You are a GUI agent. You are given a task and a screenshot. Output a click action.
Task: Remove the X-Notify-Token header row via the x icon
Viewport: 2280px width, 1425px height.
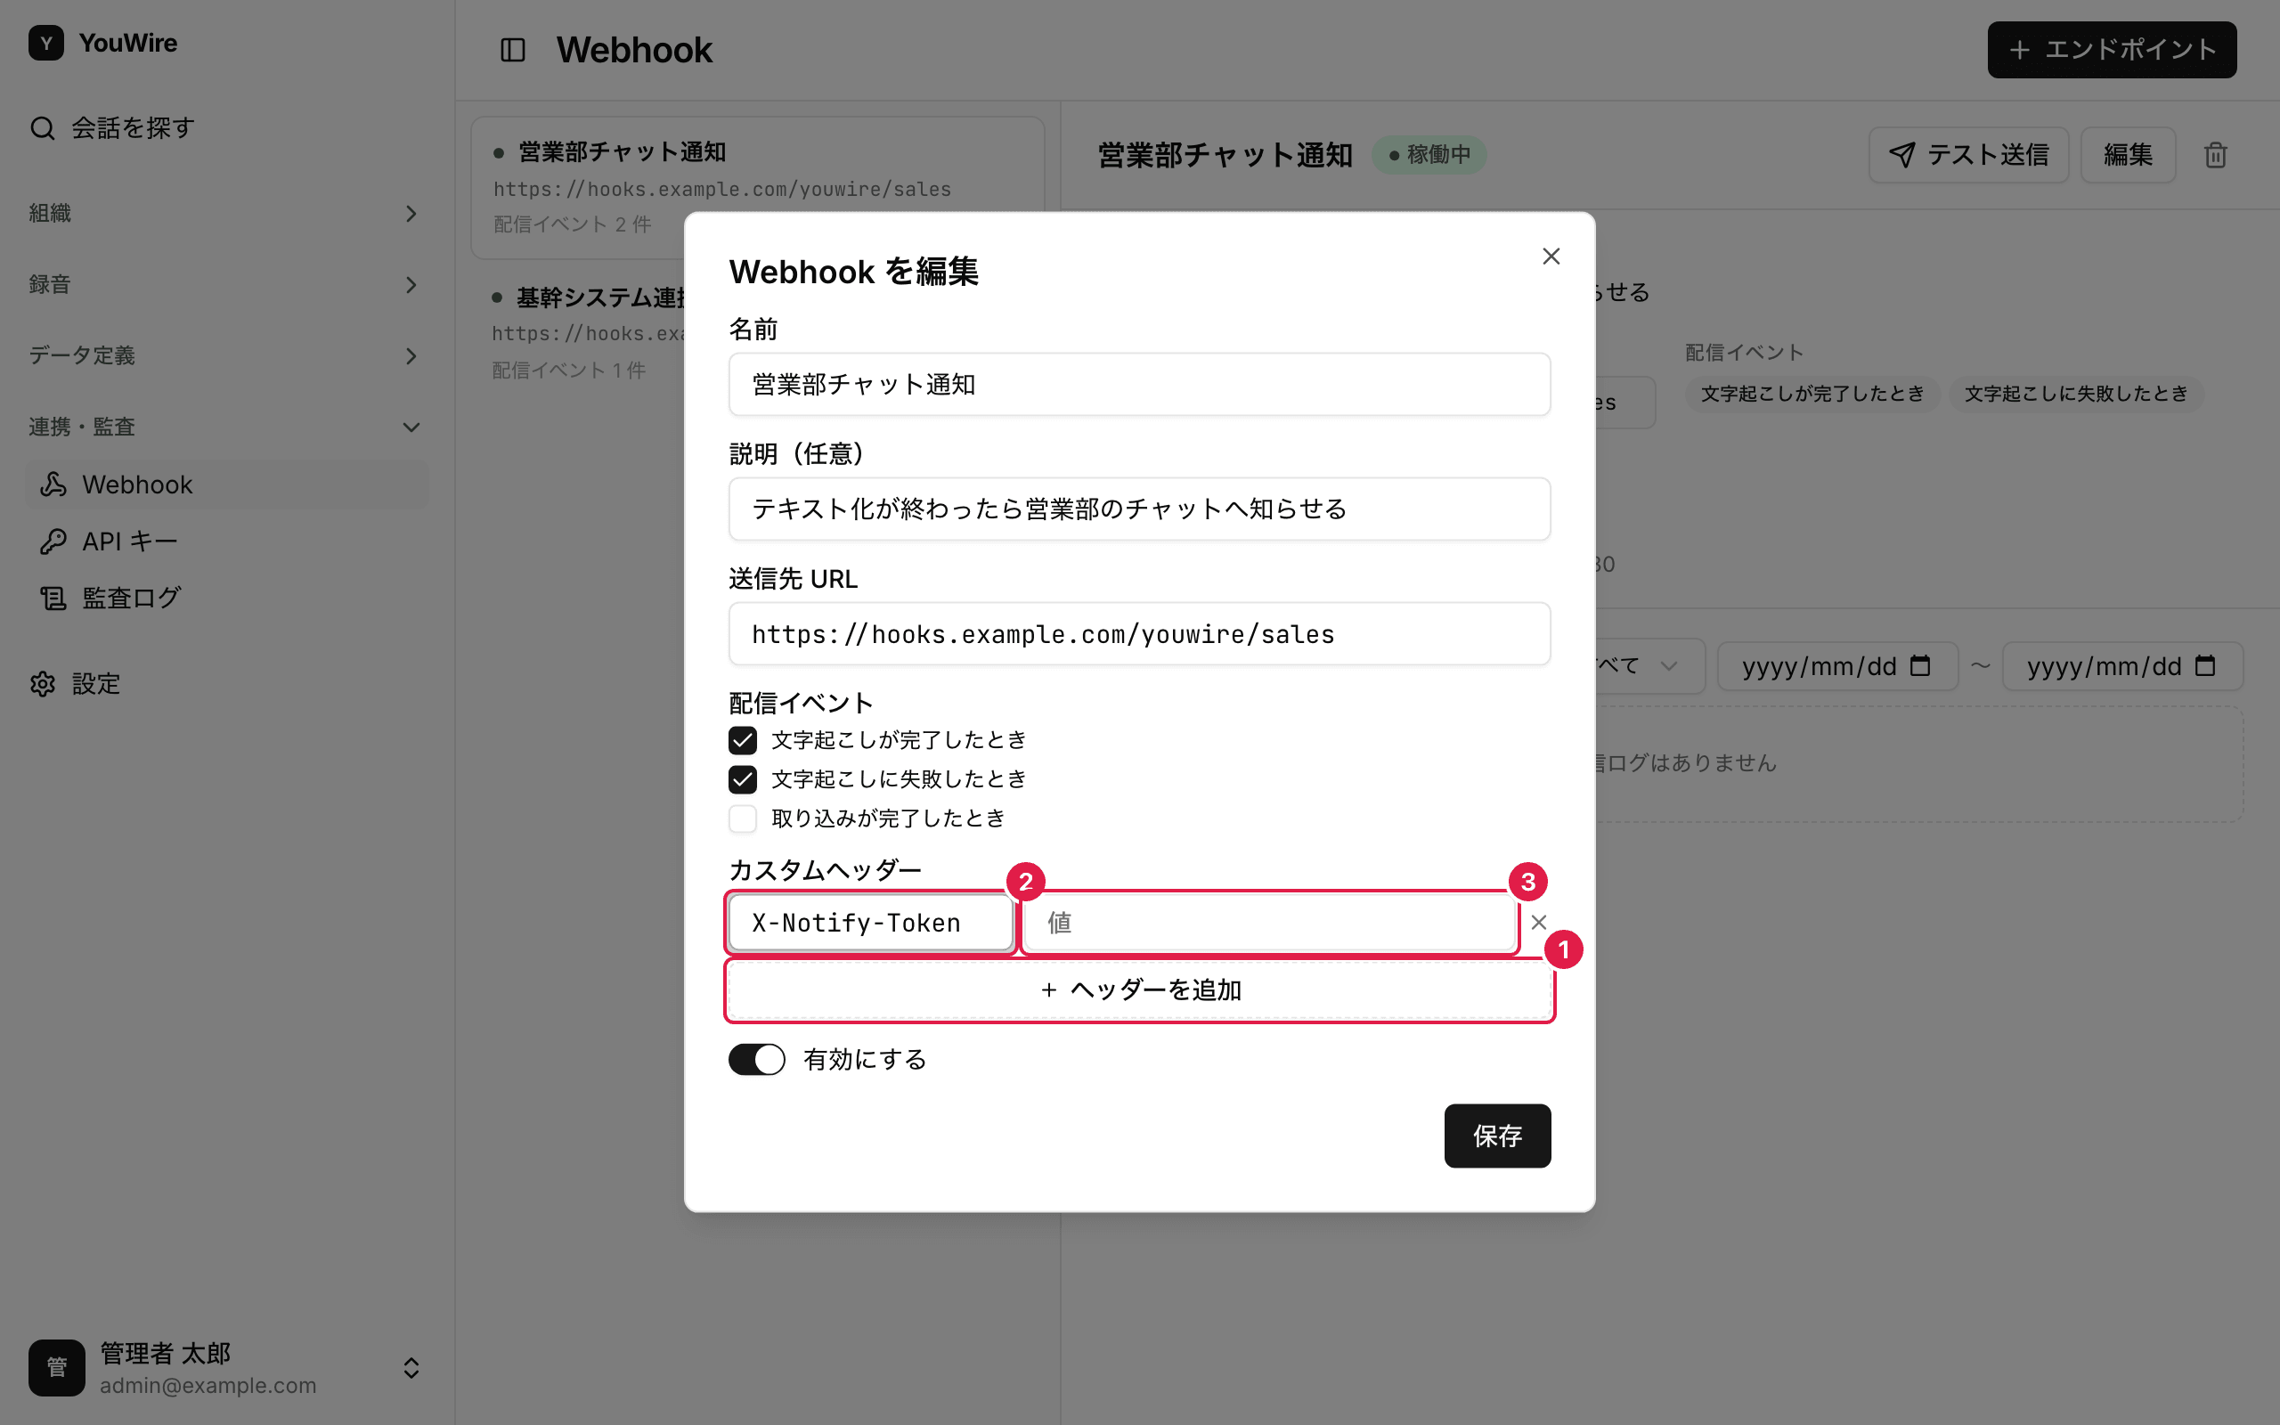coord(1538,923)
